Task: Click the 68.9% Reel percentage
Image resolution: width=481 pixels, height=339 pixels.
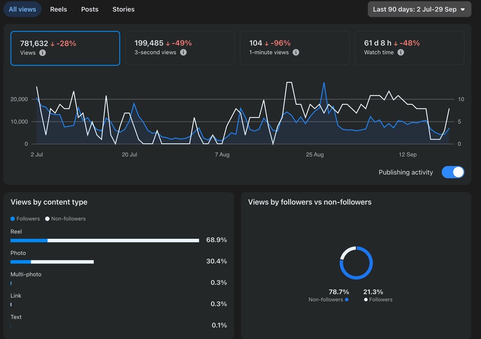Action: (216, 240)
